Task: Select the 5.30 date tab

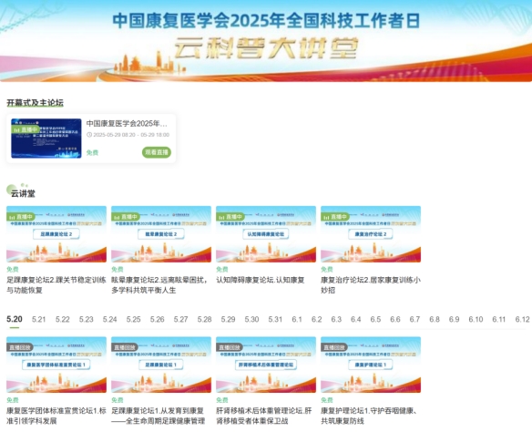Action: (251, 320)
